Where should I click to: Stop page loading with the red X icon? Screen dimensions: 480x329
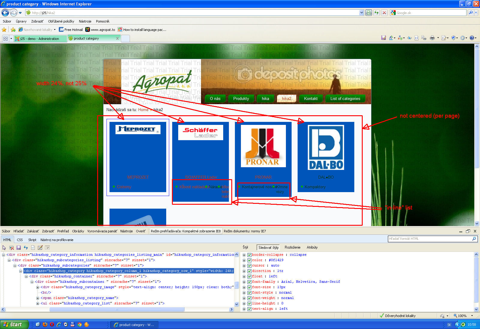384,13
